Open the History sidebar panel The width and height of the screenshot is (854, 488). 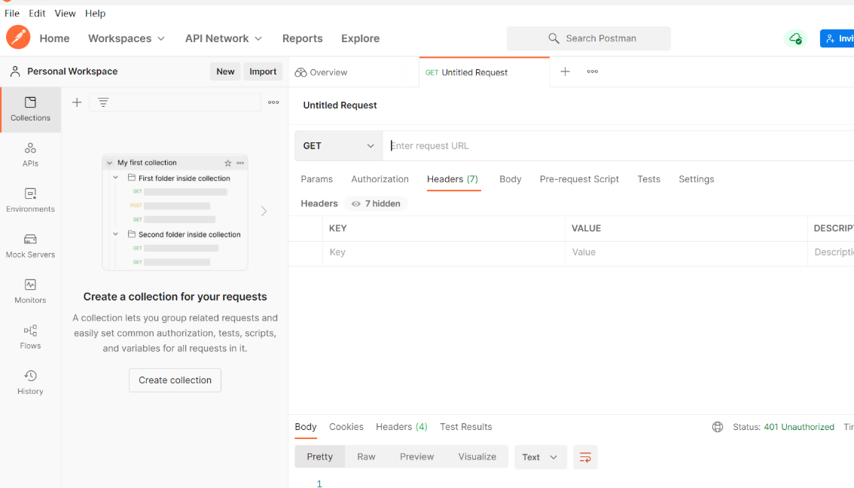[30, 383]
